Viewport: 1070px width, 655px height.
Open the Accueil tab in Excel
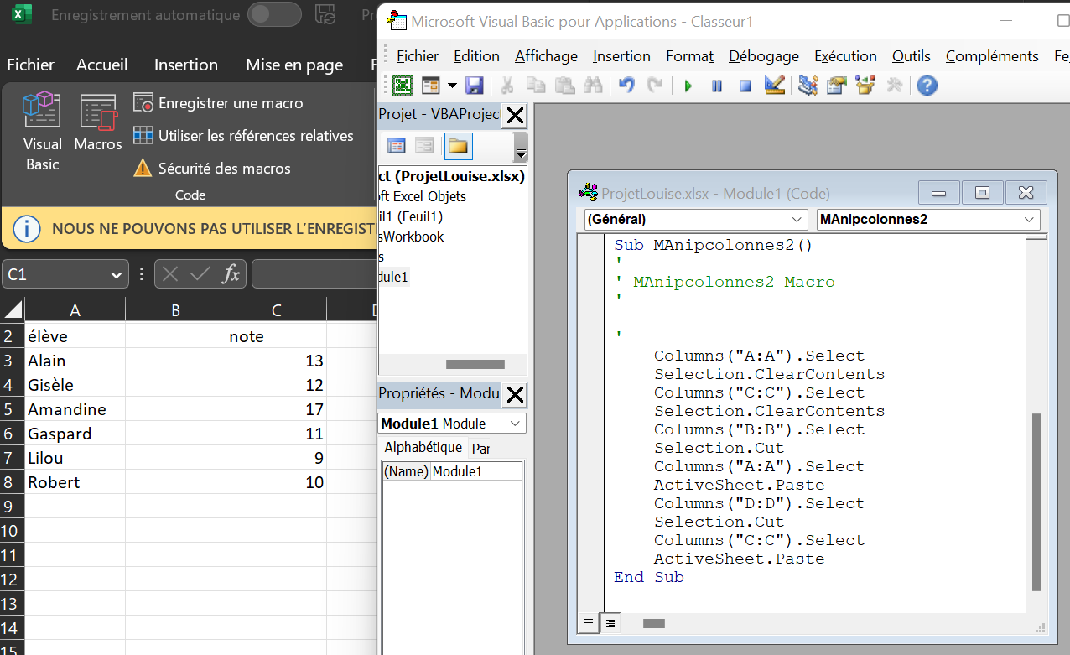102,65
